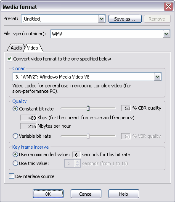Click the greyed-out Remove button

[157, 19]
